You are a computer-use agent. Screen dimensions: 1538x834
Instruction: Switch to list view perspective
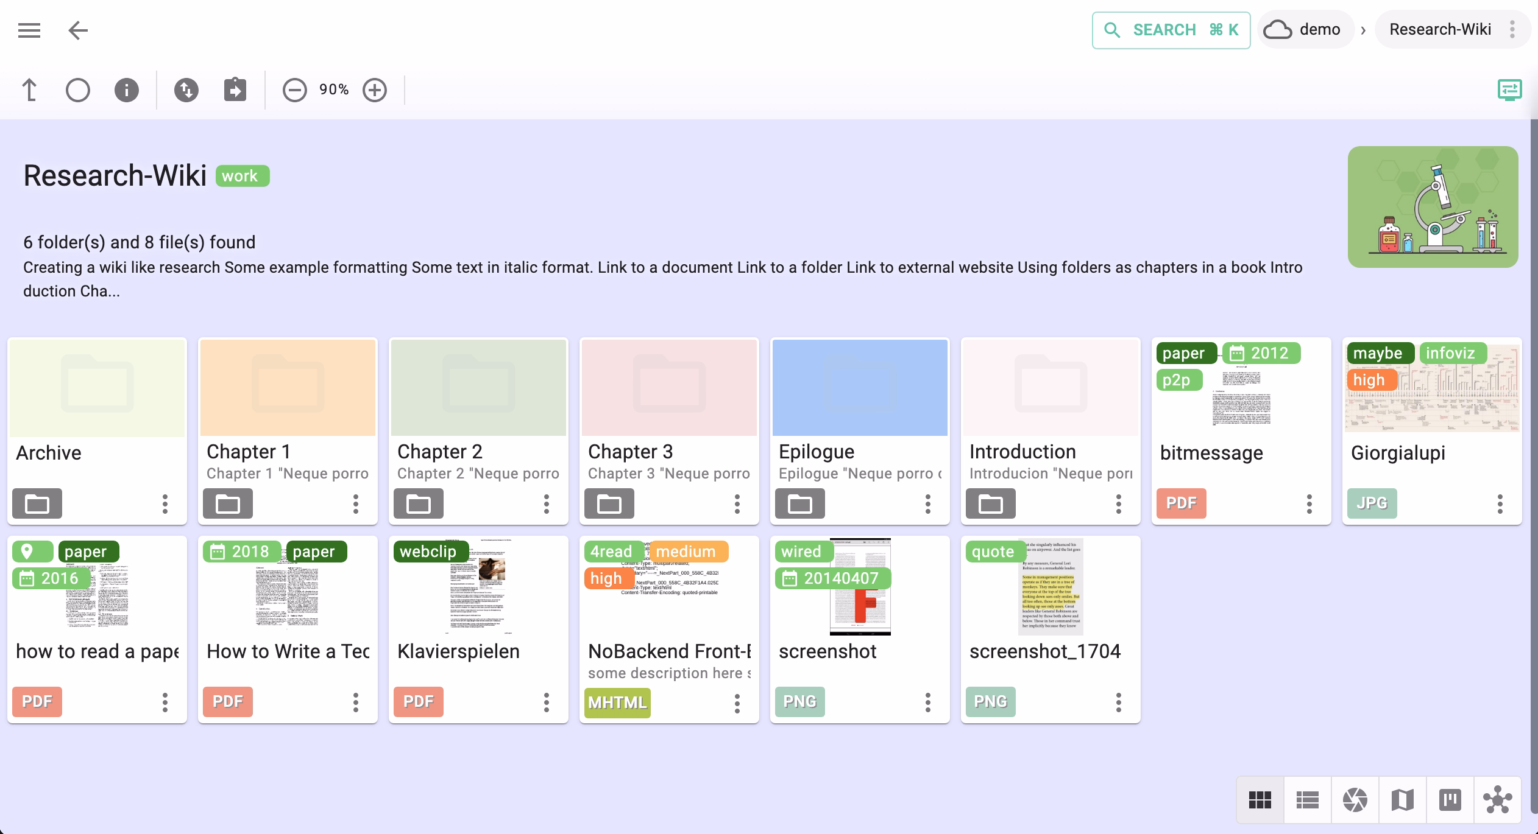point(1307,799)
